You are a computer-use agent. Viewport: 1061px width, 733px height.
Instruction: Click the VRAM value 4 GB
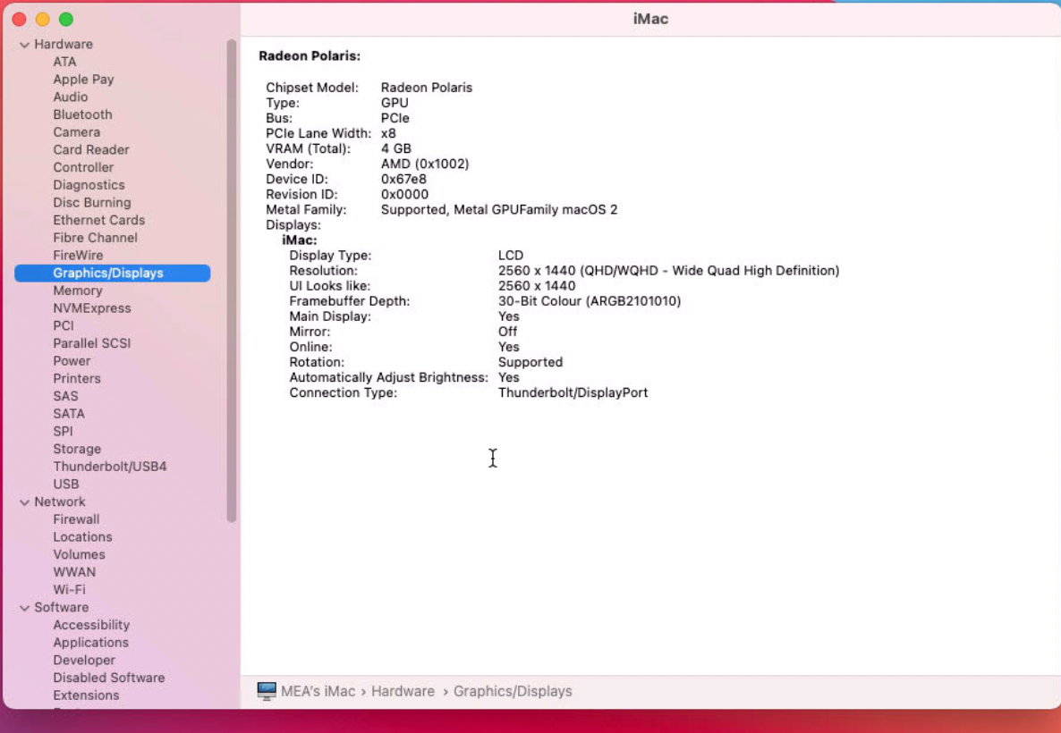pyautogui.click(x=395, y=148)
